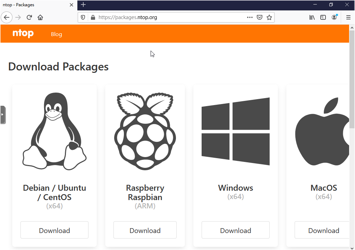355x250 pixels.
Task: Click the MacOS card title
Action: 324,188
